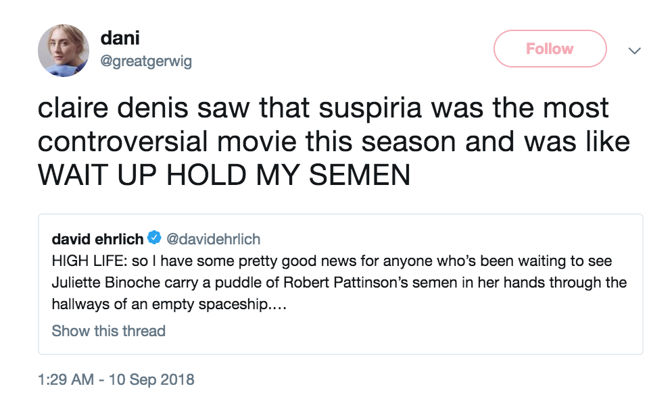Viewport: 672px width, 401px height.
Task: Click the "WAIT UP HOLD MY SEMEN" line
Action: tap(224, 175)
